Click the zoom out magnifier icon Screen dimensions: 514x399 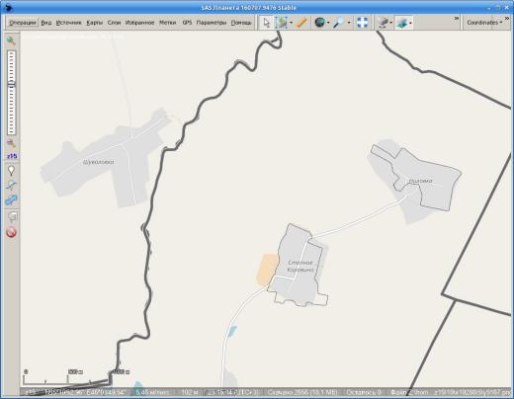point(11,143)
